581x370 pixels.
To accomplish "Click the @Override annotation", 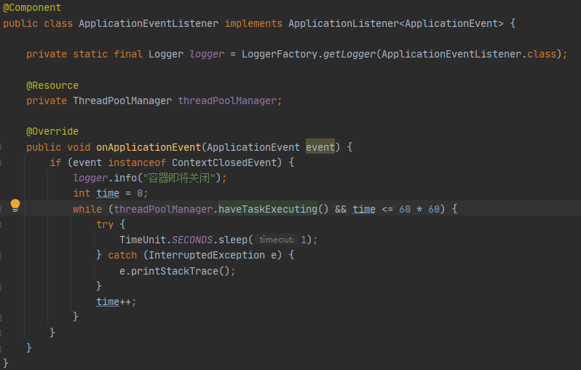I will pos(52,131).
